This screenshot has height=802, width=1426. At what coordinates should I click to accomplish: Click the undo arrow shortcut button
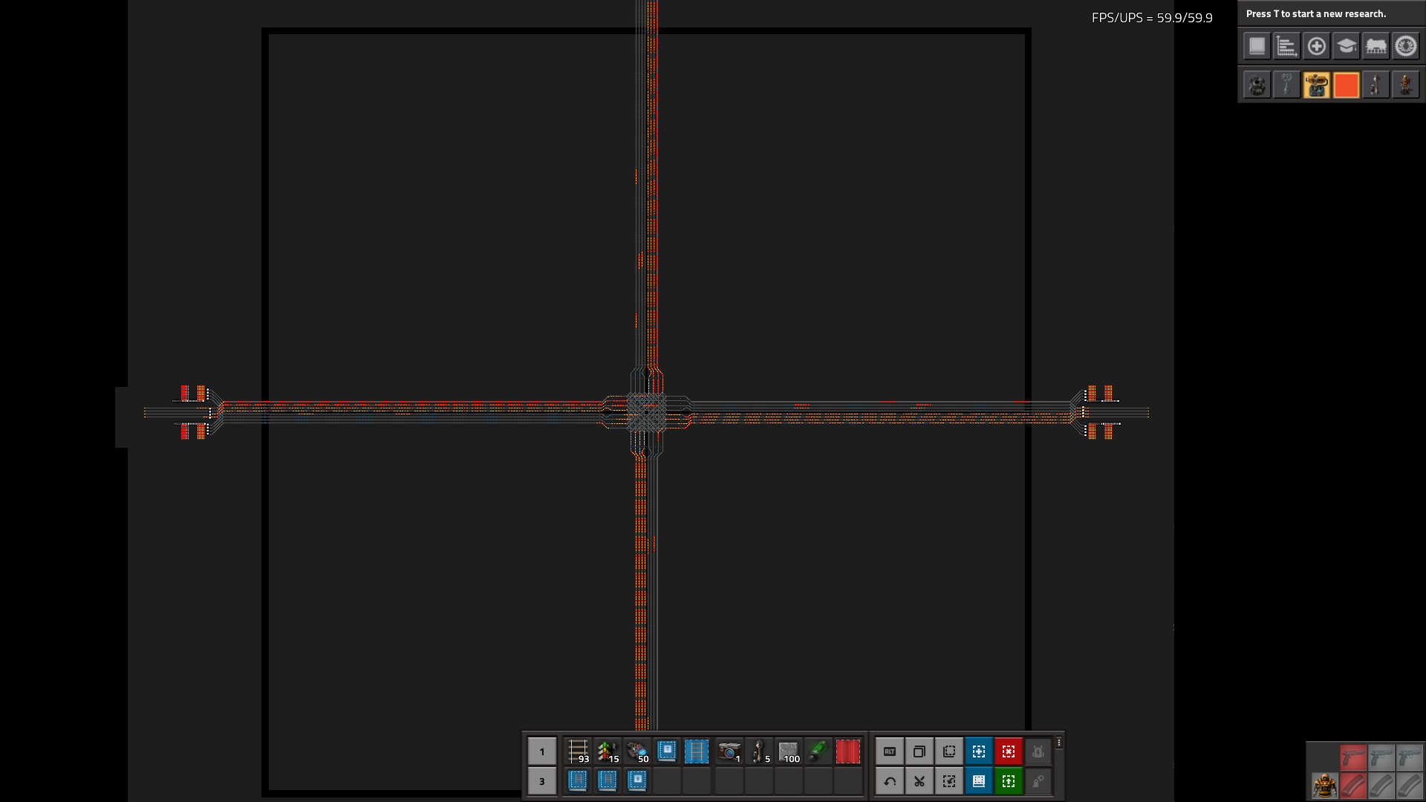pos(890,781)
